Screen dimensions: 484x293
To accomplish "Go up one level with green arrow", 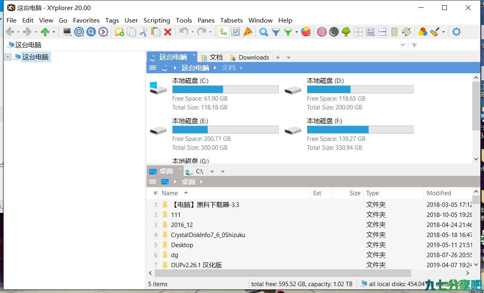I will [x=45, y=32].
